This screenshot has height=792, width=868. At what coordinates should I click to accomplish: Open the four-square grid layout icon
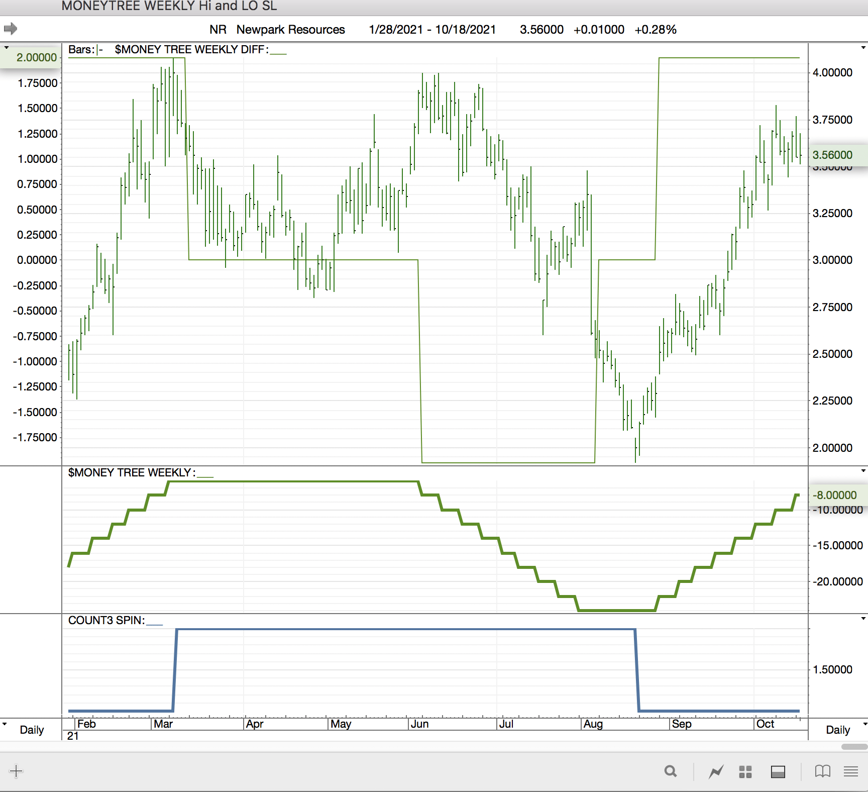(745, 771)
